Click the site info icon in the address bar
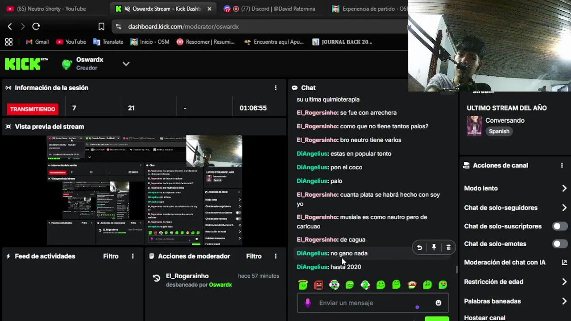The width and height of the screenshot is (571, 321). tap(118, 27)
